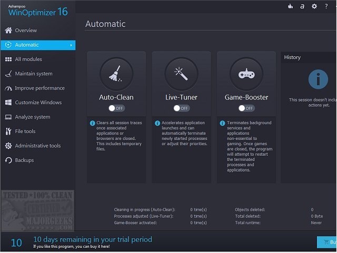Click the large trial days number 10
The height and width of the screenshot is (253, 337).
pos(16,243)
